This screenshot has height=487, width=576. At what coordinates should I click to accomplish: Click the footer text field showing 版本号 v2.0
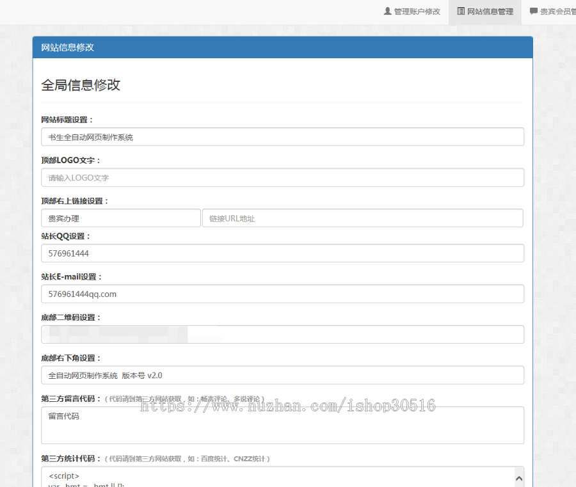pos(282,375)
